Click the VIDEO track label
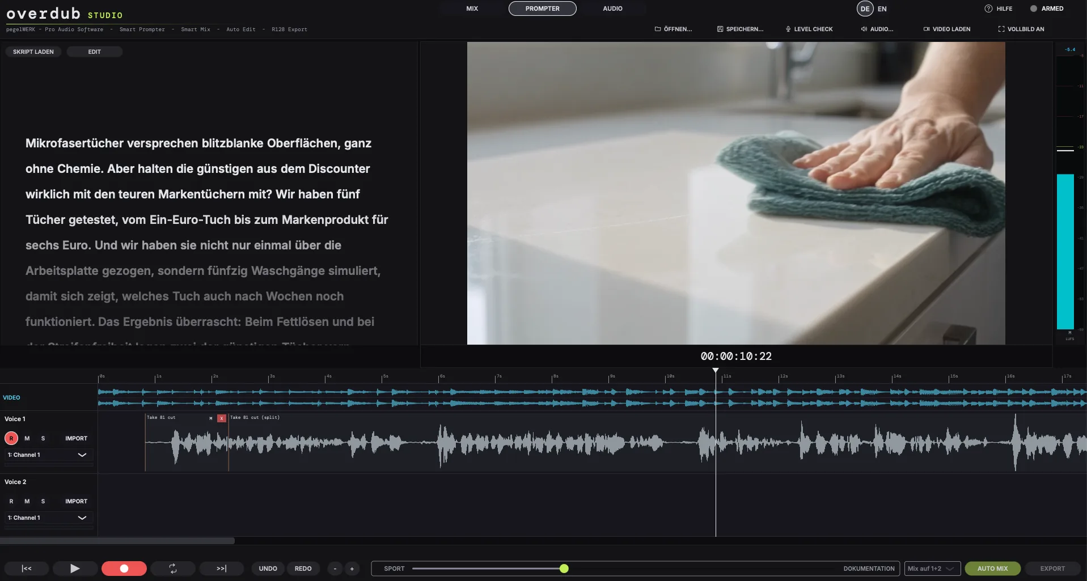The height and width of the screenshot is (581, 1087). [11, 397]
